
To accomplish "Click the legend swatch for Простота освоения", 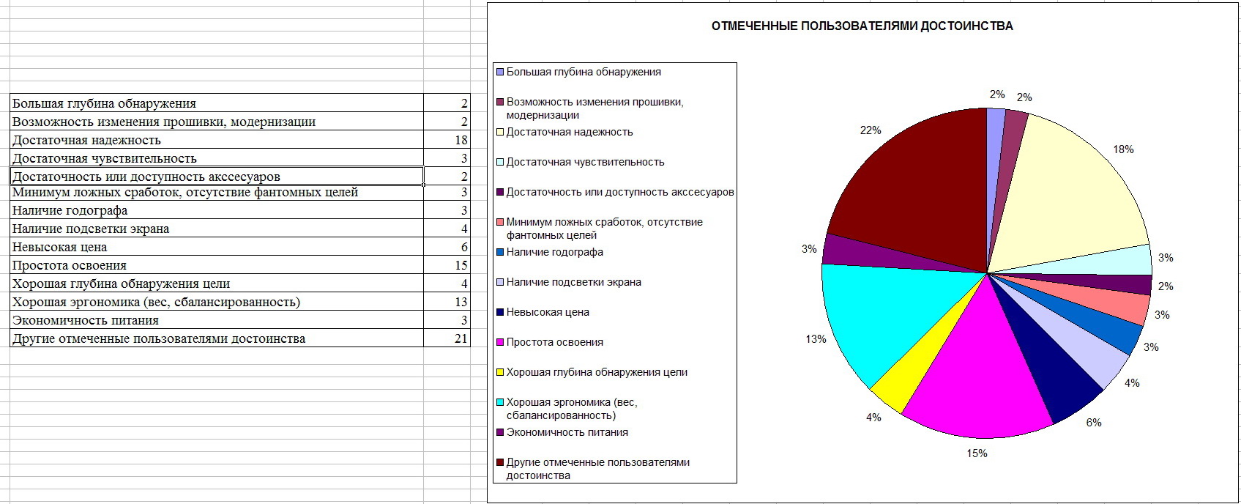I will [500, 342].
